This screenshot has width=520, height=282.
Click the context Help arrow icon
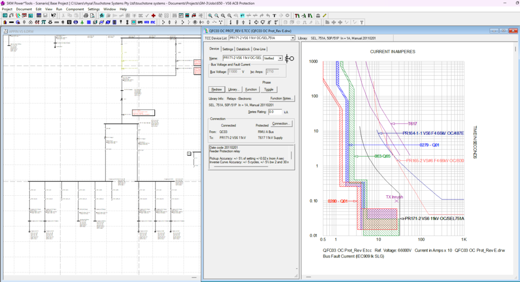(54, 16)
